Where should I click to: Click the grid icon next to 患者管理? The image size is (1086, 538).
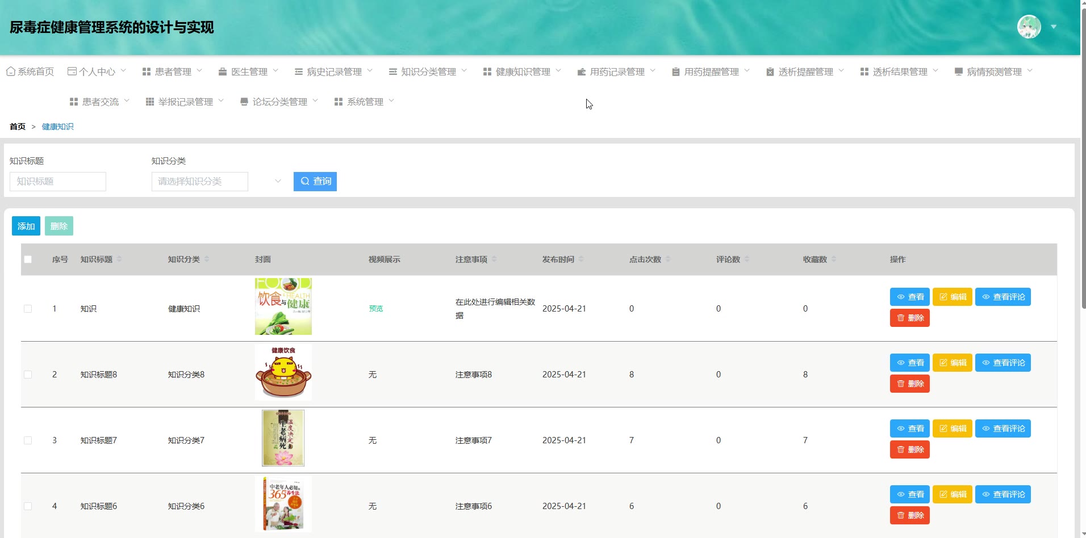tap(147, 72)
